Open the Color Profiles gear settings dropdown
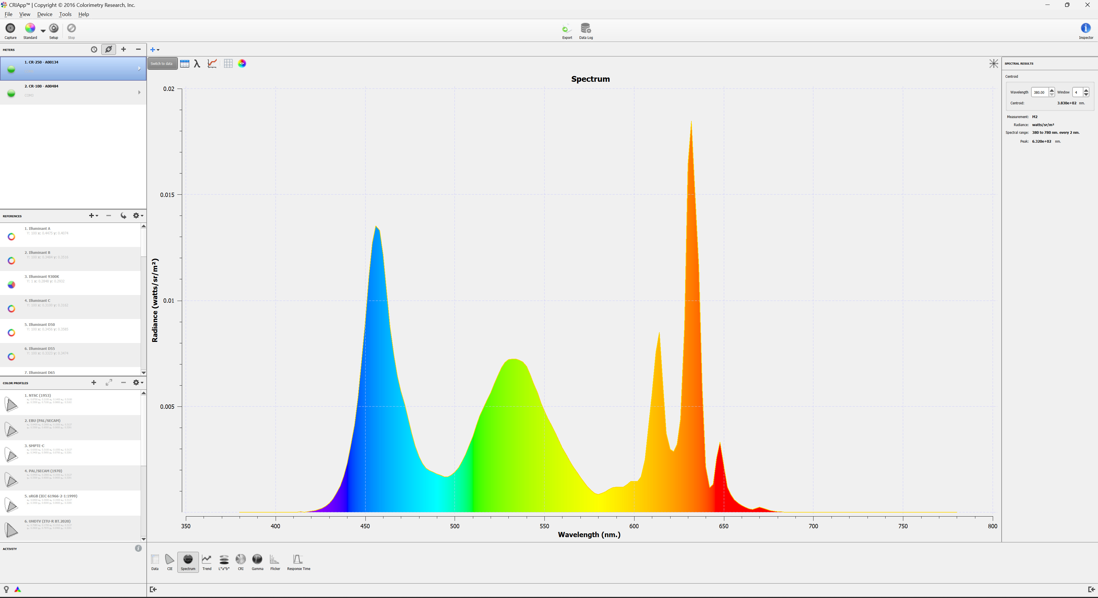The height and width of the screenshot is (598, 1098). point(138,383)
